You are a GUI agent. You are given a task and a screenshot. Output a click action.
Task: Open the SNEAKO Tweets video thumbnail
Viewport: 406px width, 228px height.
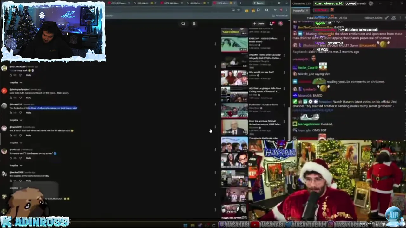tap(234, 61)
